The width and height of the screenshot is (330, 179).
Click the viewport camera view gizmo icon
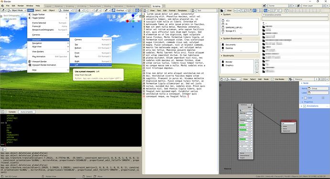(x=114, y=16)
